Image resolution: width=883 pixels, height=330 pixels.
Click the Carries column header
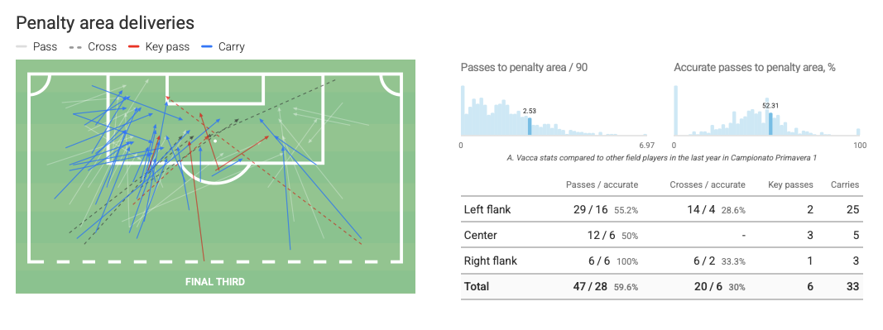pos(845,184)
